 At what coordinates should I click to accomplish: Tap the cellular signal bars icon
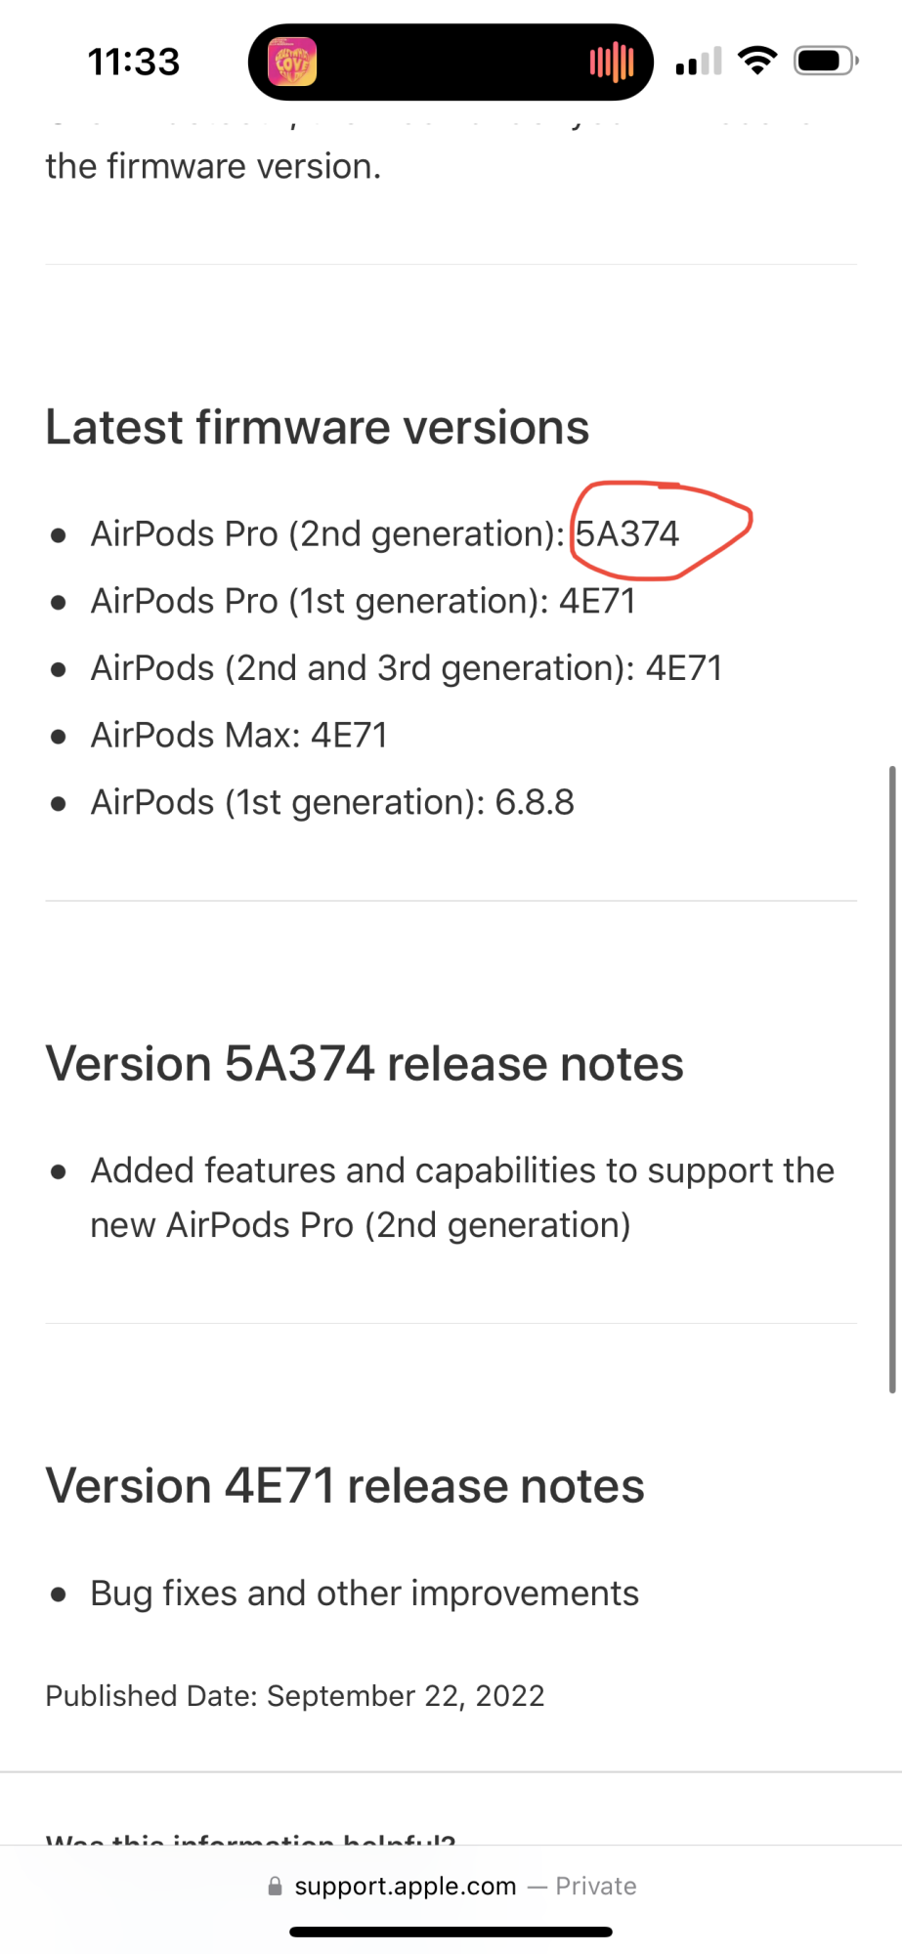(698, 62)
